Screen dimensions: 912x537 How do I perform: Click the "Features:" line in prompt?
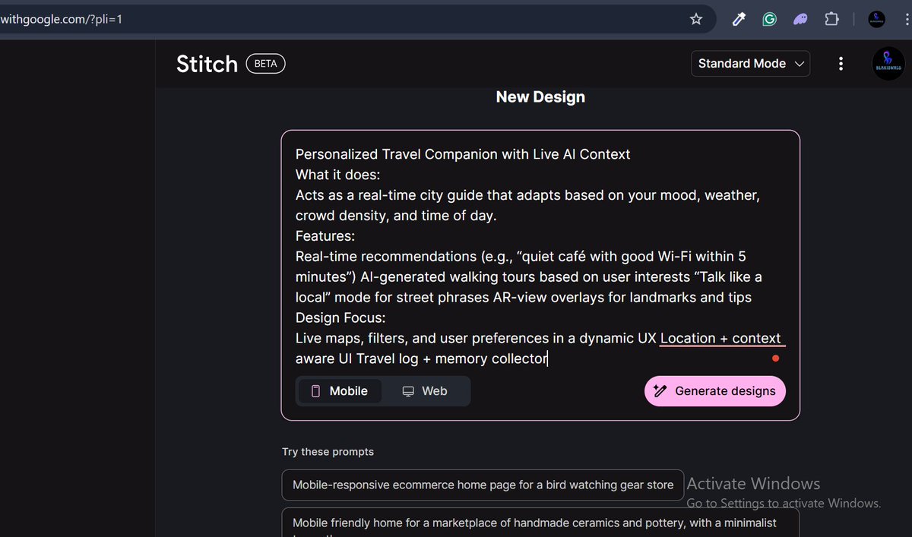[x=325, y=236]
